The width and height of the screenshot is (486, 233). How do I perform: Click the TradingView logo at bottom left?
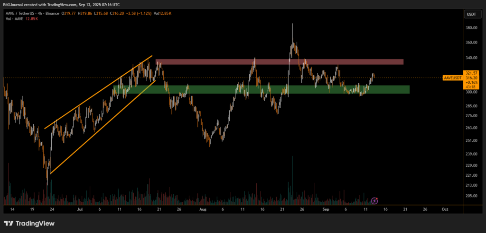[28, 223]
